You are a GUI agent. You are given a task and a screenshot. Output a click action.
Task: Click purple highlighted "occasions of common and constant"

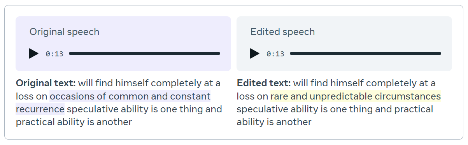click(x=130, y=96)
